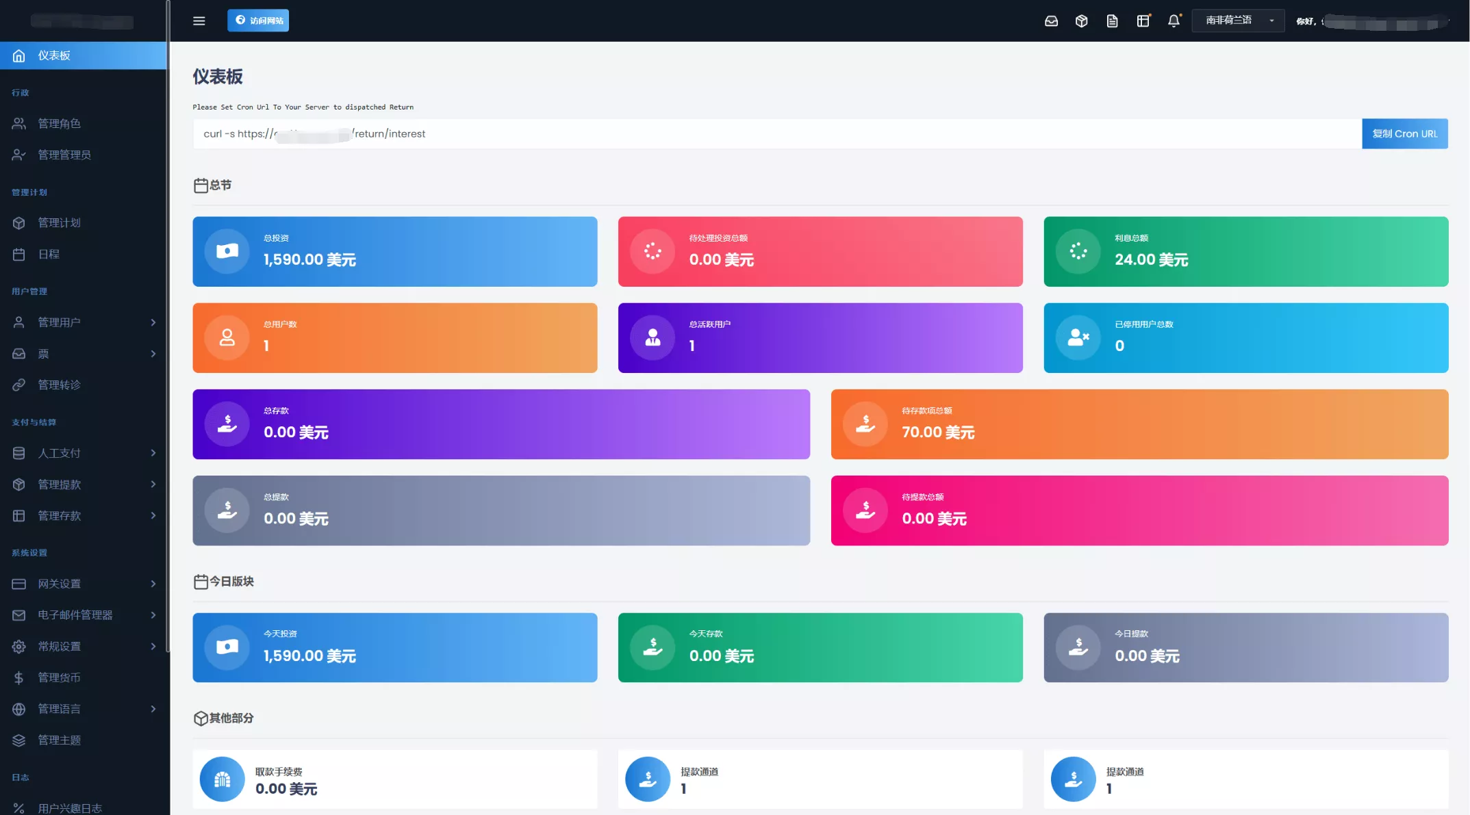
Task: Open 管理计划 in the sidebar
Action: (83, 222)
